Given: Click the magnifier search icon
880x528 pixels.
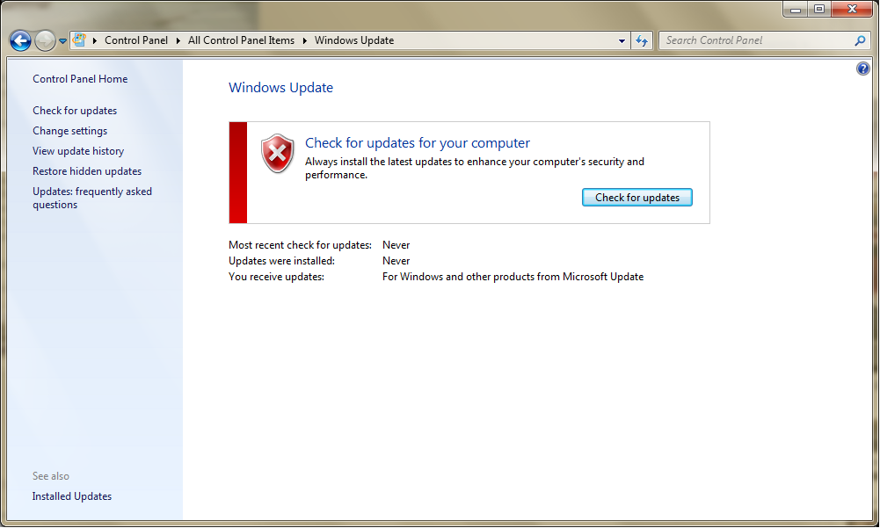Looking at the screenshot, I should 860,40.
